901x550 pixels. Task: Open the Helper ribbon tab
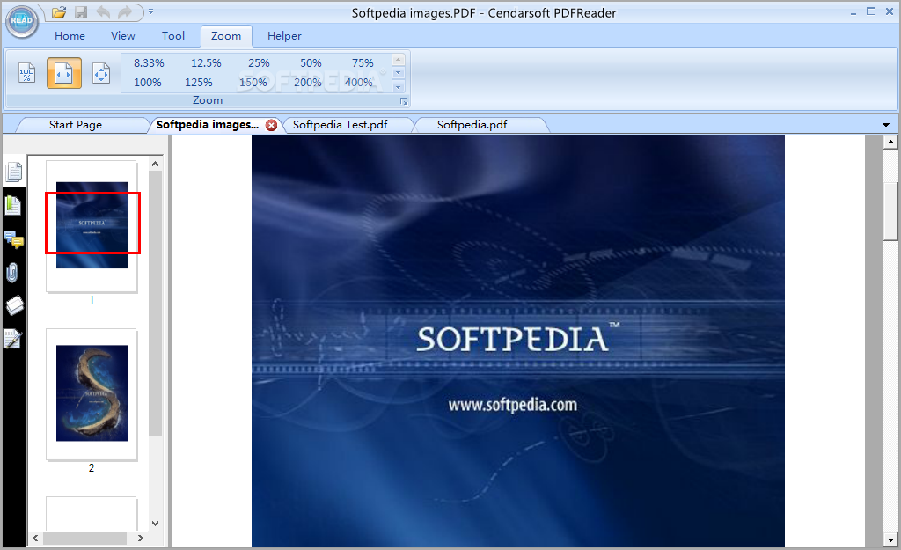pos(284,35)
